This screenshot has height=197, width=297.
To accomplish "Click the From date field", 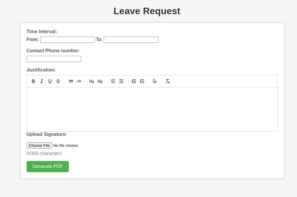I will coord(67,40).
